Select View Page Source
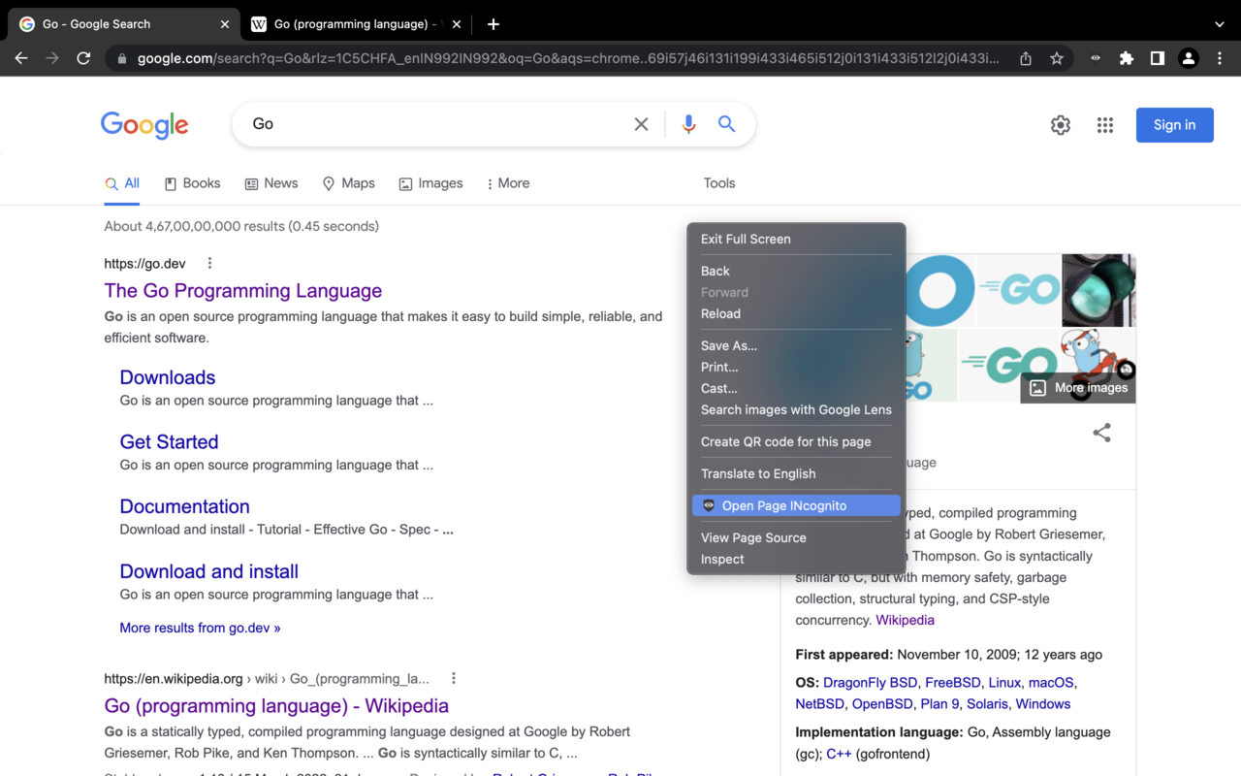 click(796, 537)
